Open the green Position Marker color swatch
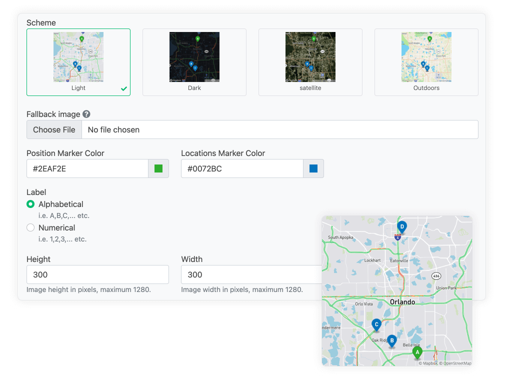 (158, 169)
